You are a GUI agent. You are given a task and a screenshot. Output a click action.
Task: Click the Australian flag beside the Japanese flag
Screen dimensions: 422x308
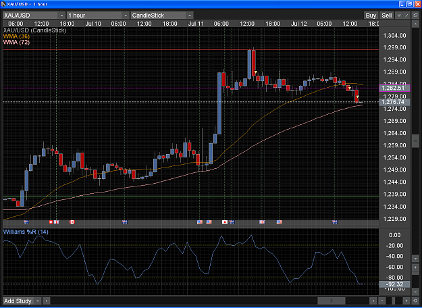232,222
